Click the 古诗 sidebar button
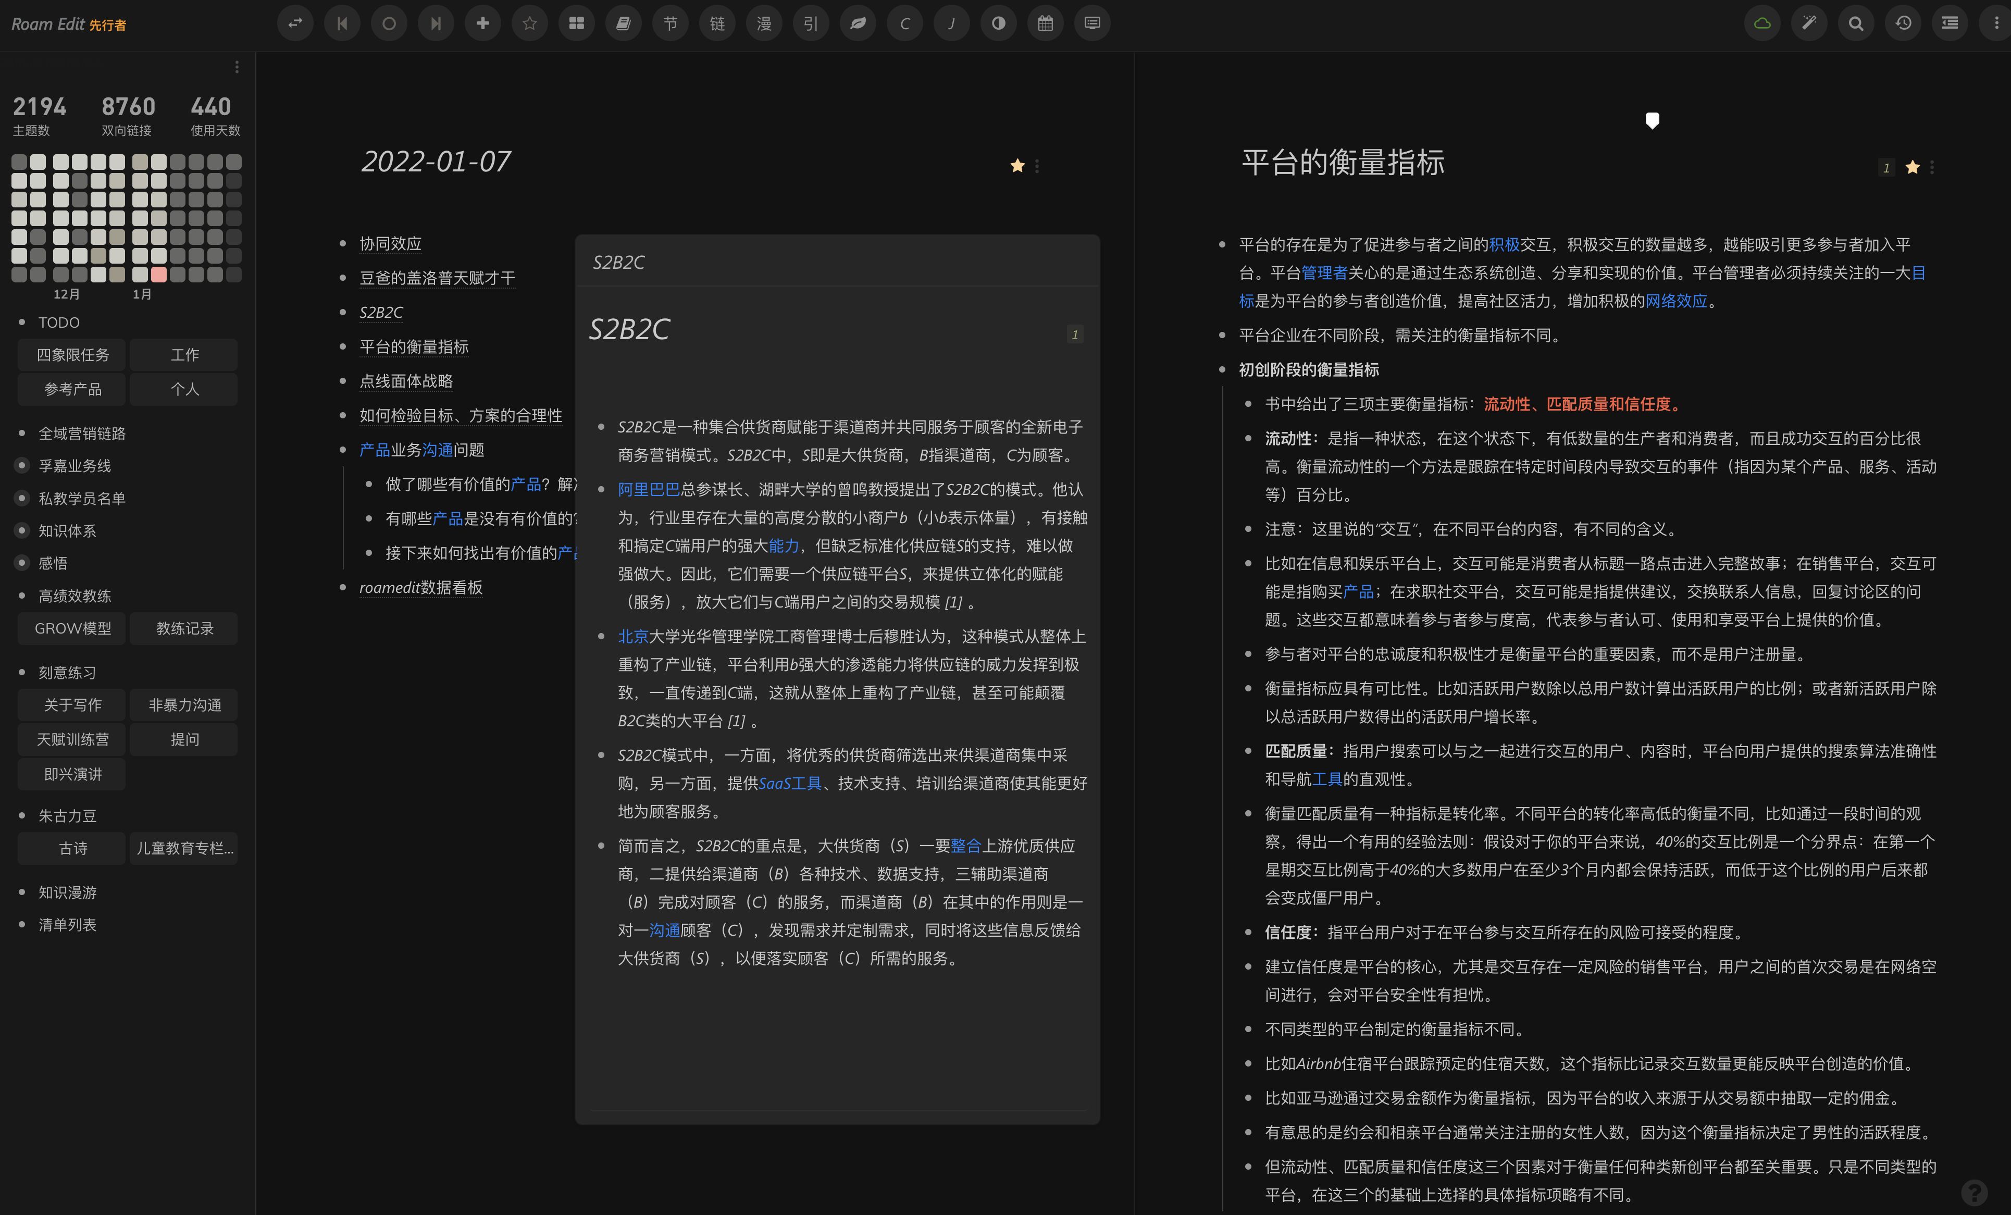 coord(72,849)
